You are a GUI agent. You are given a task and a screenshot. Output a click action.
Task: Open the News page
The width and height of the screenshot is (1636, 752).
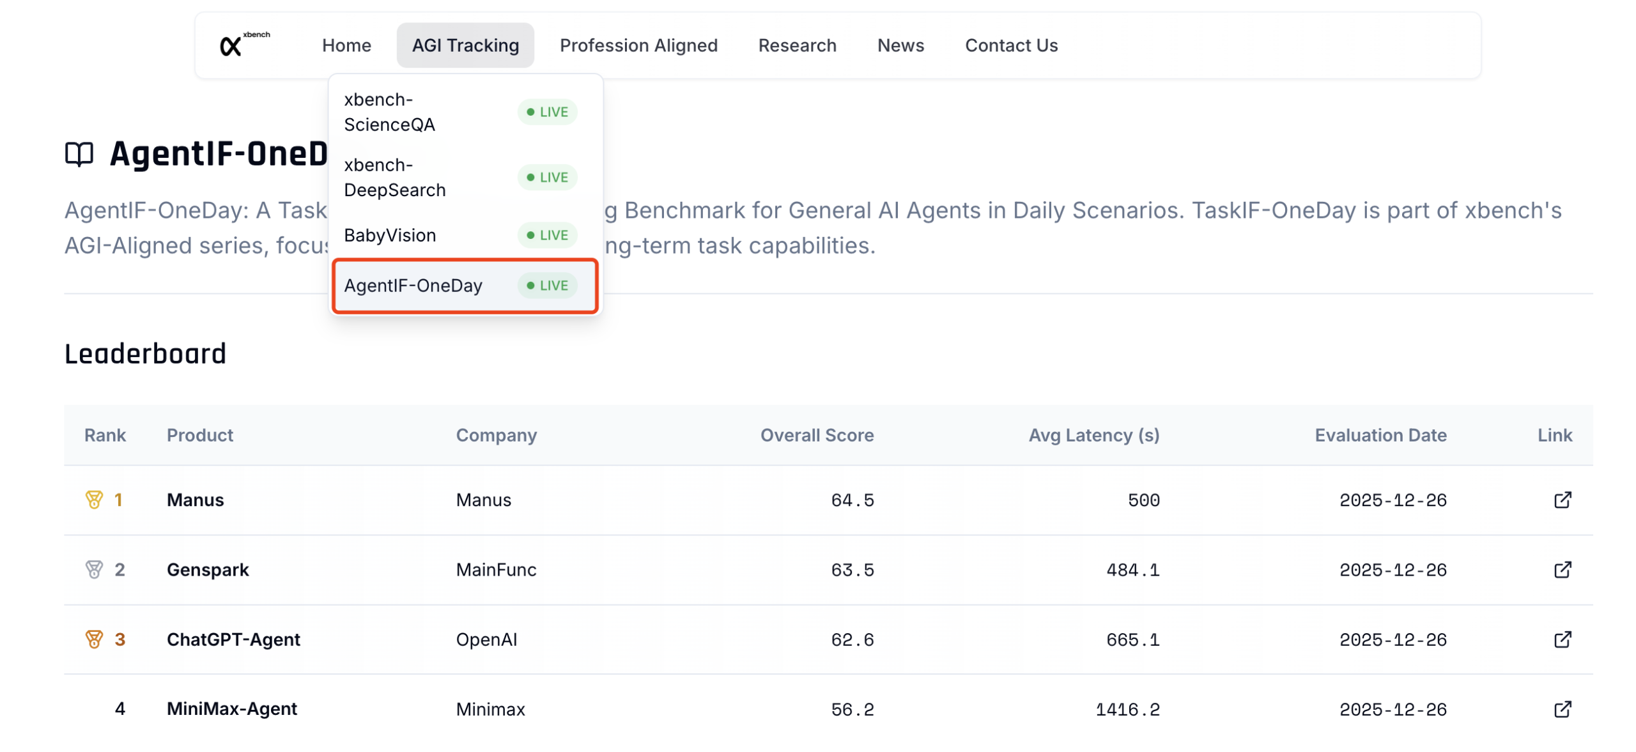(900, 45)
